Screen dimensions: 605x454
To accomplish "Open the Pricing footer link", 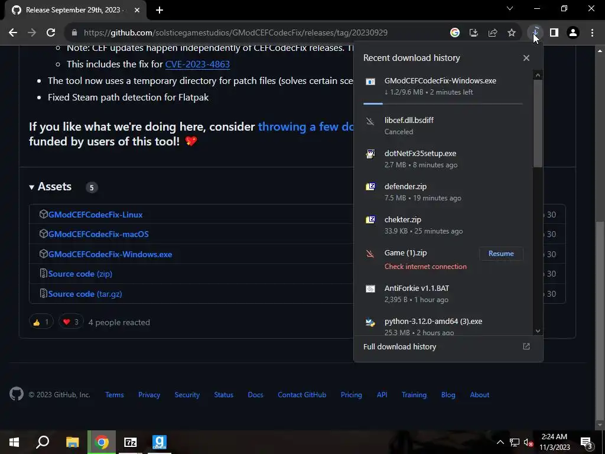I will pos(352,394).
